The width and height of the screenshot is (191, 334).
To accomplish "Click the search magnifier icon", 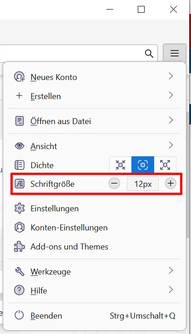I will pos(149,53).
